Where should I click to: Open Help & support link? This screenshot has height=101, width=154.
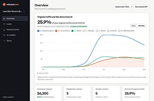click(x=8, y=97)
